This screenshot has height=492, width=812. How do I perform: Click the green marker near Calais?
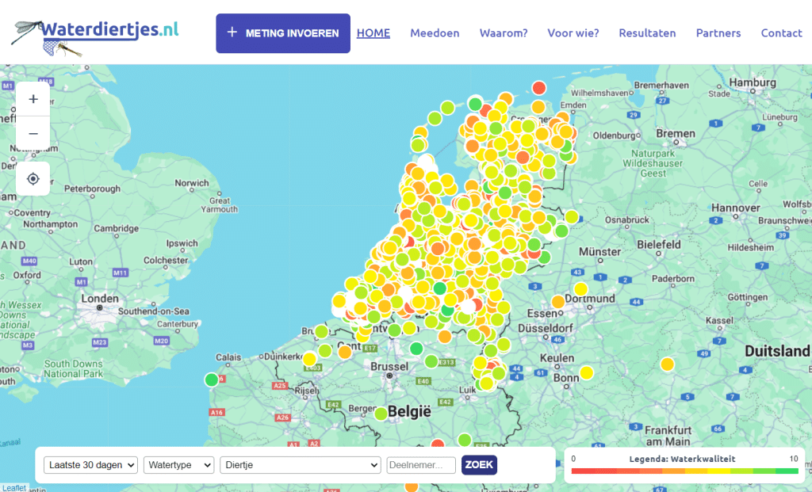tap(211, 379)
